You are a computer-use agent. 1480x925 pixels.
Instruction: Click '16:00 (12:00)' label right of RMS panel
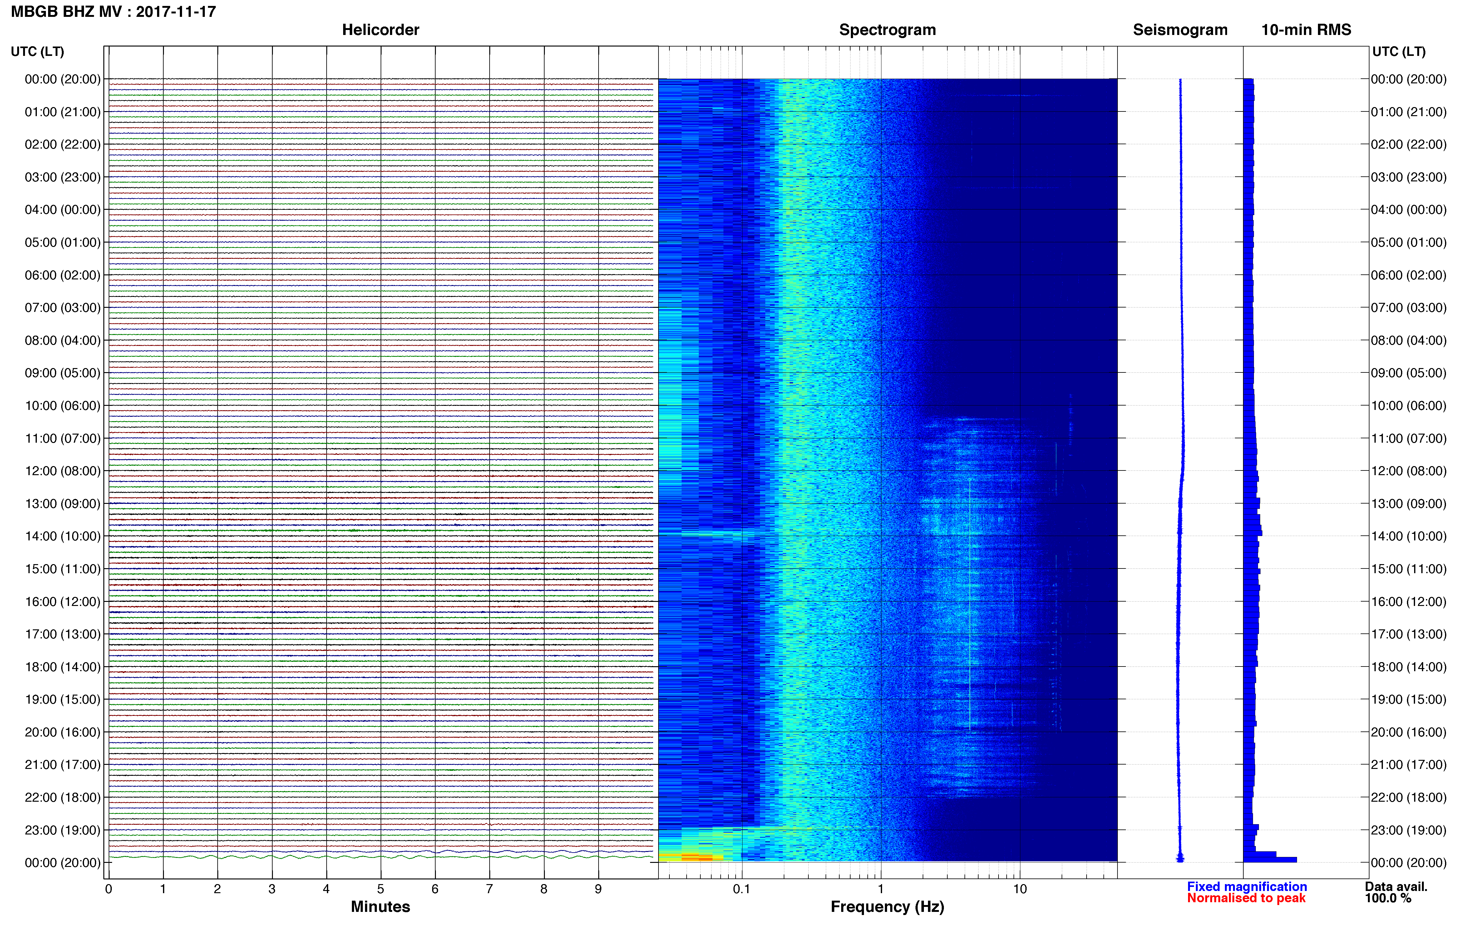pyautogui.click(x=1408, y=601)
